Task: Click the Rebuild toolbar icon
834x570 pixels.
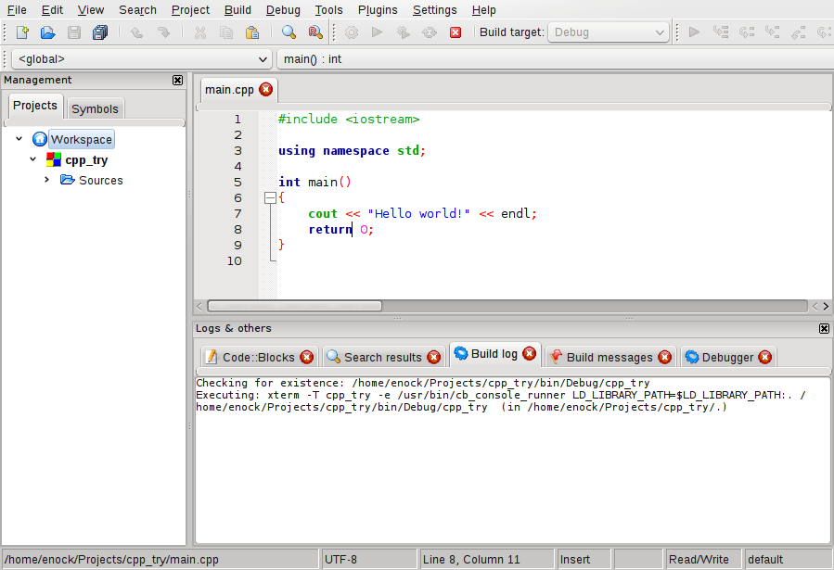Action: coord(429,32)
